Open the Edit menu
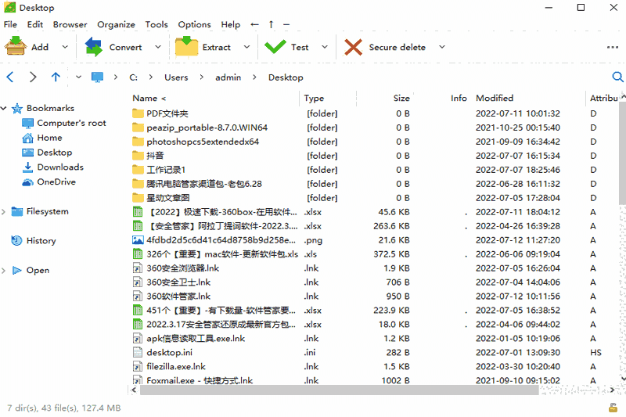The width and height of the screenshot is (626, 417). tap(35, 25)
